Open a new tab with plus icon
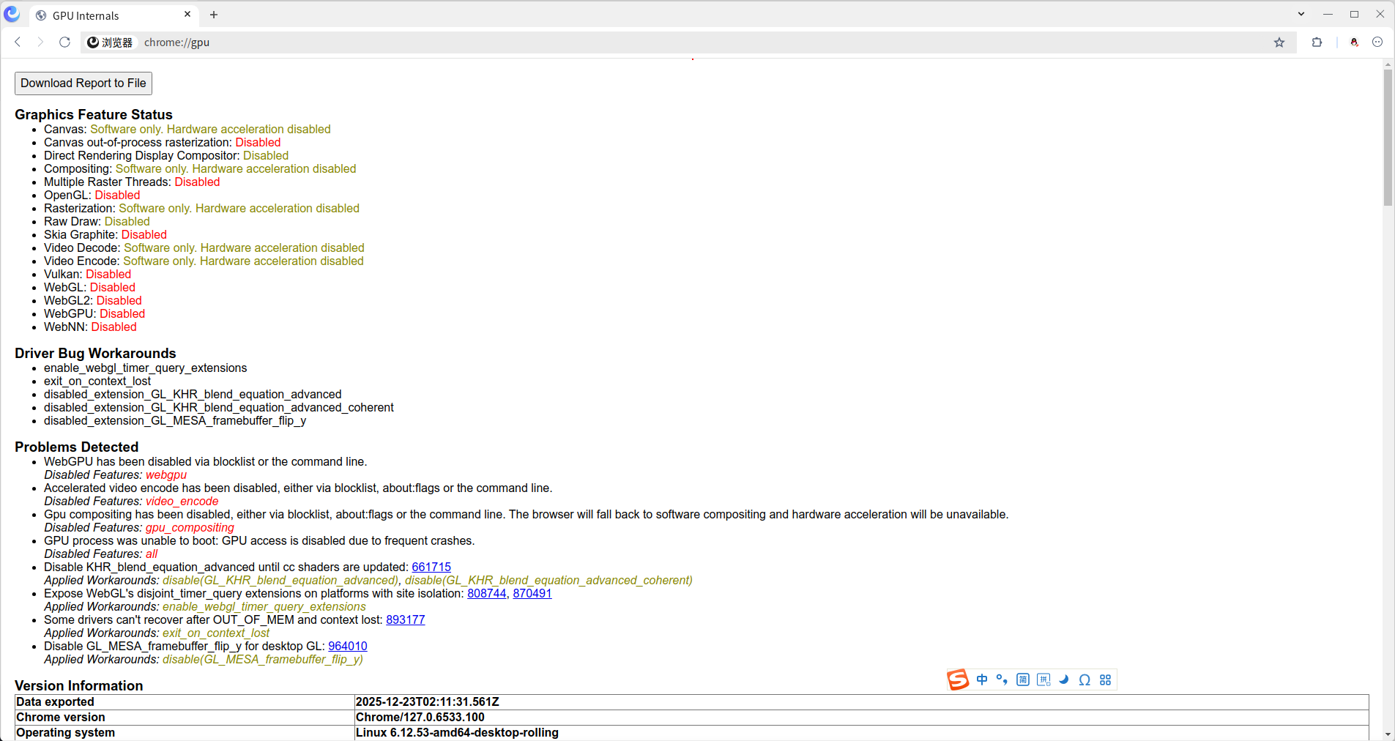Viewport: 1395px width, 741px height. coord(214,15)
